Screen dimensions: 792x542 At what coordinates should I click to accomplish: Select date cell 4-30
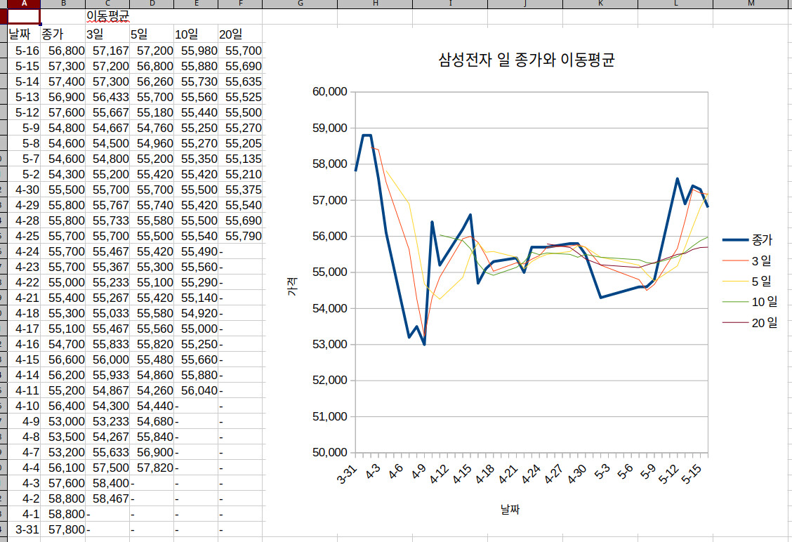24,190
